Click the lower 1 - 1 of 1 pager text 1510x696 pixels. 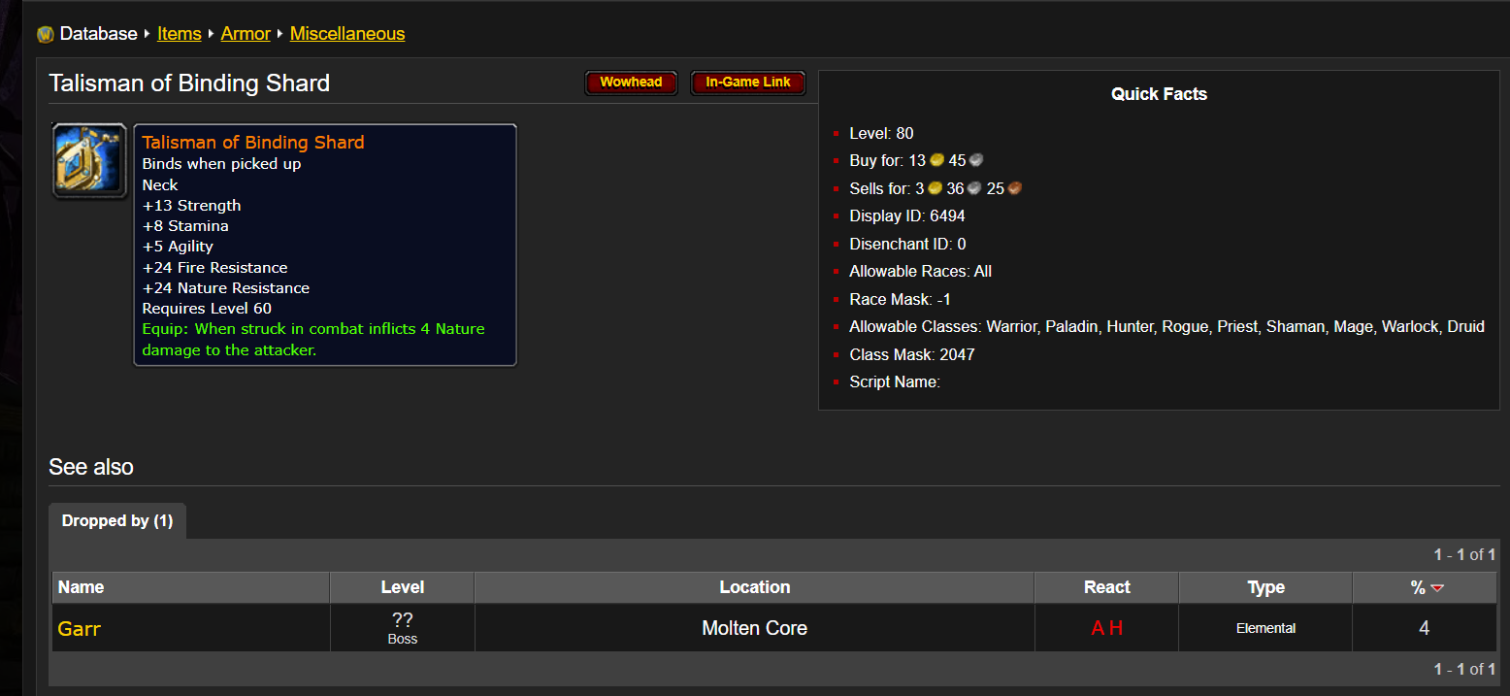[x=1464, y=669]
